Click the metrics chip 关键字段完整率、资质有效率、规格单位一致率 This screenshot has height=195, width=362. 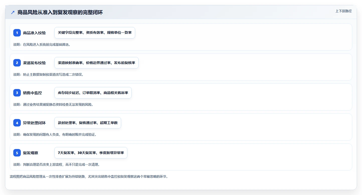click(x=95, y=33)
